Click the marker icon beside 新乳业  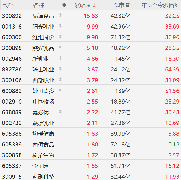(60, 58)
